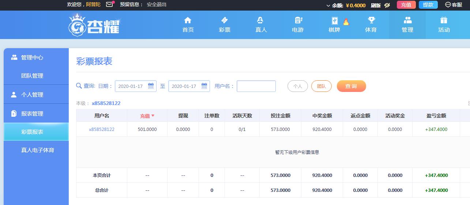The image size is (470, 205).
Task: Sort table by 充值 column arrow
Action: tap(153, 116)
